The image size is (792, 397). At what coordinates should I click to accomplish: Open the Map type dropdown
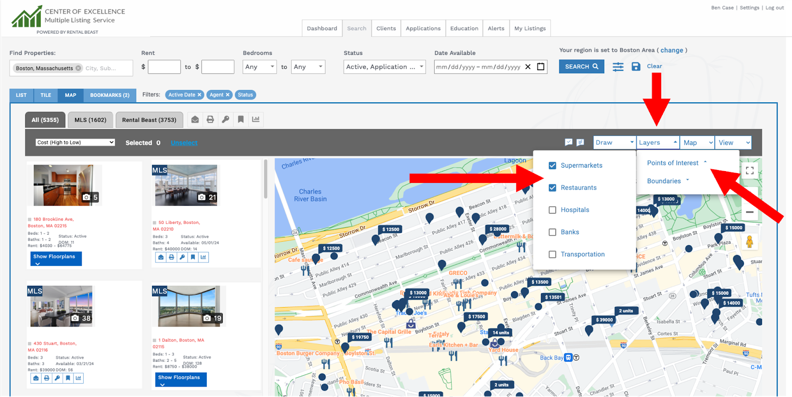coord(697,142)
